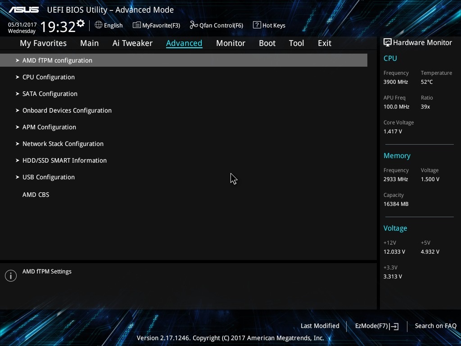Expand the Network Stack Configuration arrow

(x=18, y=144)
